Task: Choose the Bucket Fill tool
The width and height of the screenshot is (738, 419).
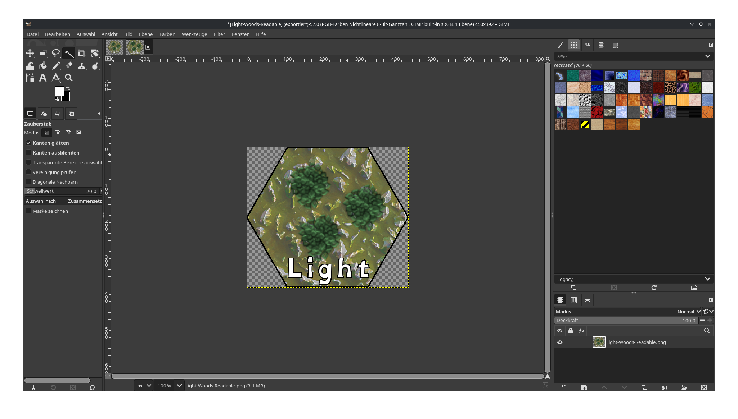Action: (43, 66)
